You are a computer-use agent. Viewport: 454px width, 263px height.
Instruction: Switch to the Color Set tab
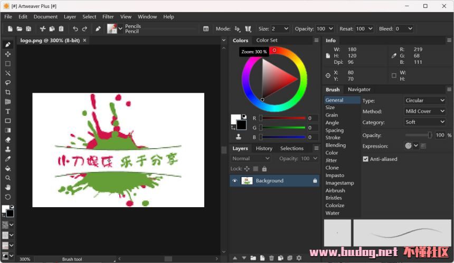(267, 40)
